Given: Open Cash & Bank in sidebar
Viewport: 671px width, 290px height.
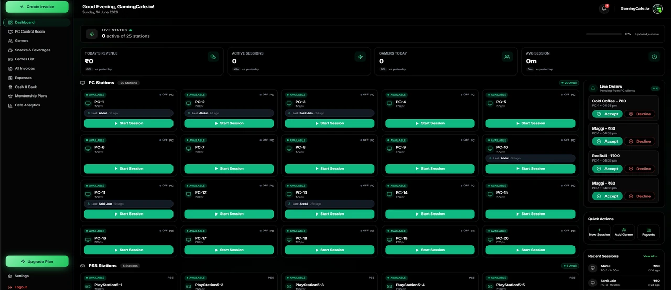Looking at the screenshot, I should point(37,87).
